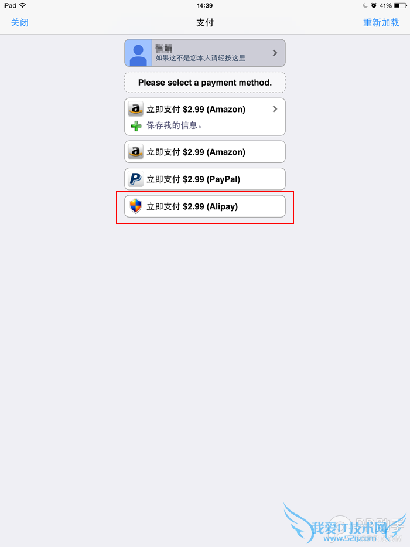This screenshot has height=547, width=410.
Task: Choose 立即支付 $2.99 (PayPal)
Action: pos(205,179)
